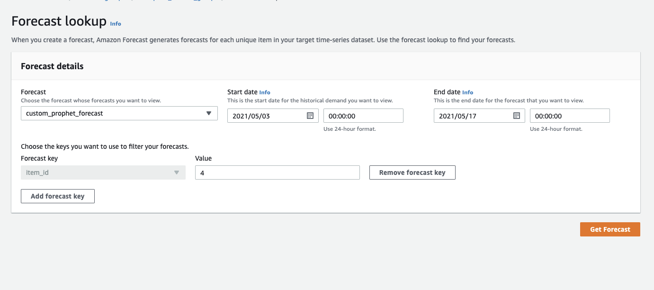Click the item_id dropdown arrow icon
This screenshot has width=654, height=290.
point(177,172)
